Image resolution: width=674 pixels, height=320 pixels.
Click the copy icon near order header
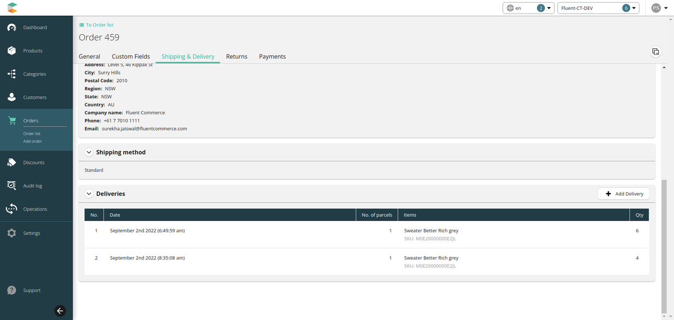pyautogui.click(x=655, y=52)
